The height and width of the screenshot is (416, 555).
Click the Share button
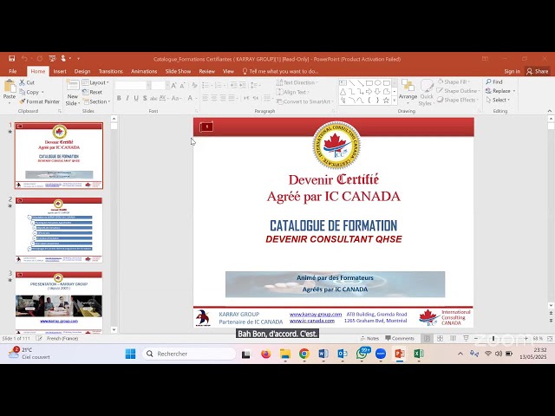(x=538, y=71)
